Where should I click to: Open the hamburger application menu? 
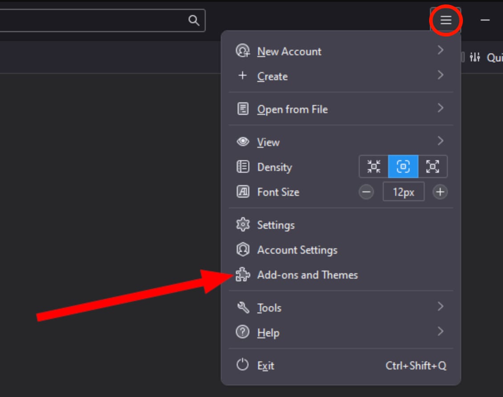446,20
